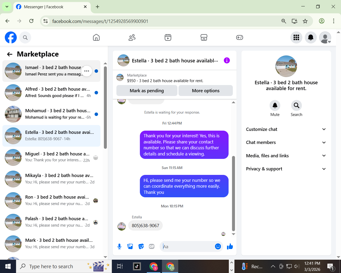Click the chat messages scrollbar
The height and width of the screenshot is (273, 341).
click(x=234, y=194)
